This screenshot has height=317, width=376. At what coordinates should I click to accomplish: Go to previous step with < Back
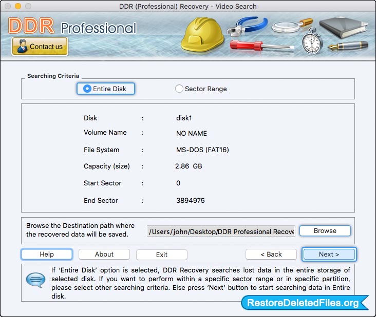pyautogui.click(x=271, y=254)
